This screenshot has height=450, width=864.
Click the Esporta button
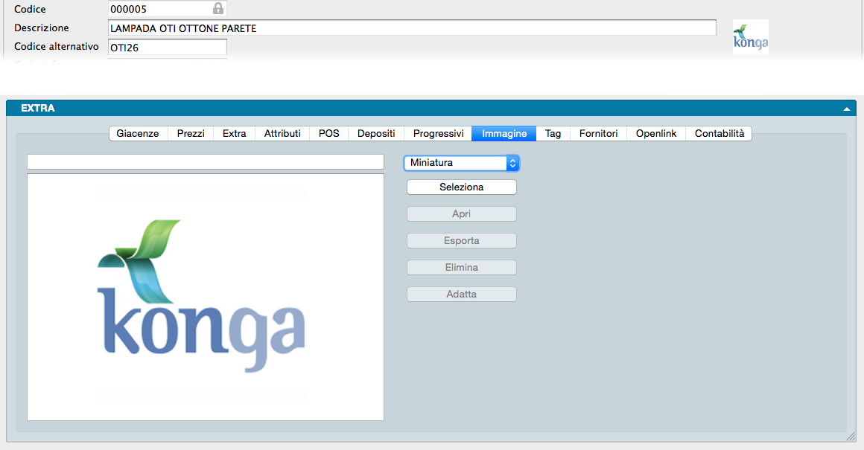pos(461,241)
